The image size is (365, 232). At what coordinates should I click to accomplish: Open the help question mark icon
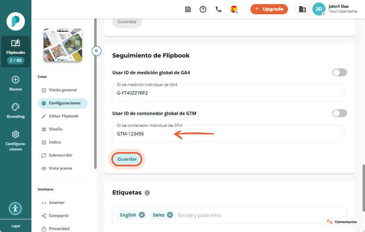point(203,9)
